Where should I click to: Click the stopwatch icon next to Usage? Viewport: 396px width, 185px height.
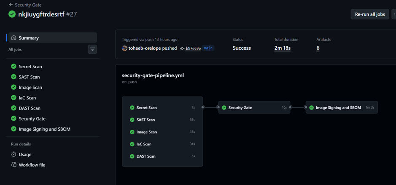[x=13, y=154]
